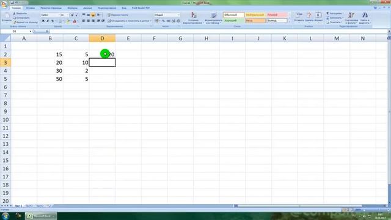391x220 pixels.
Task: Copy selection with Копировать
Action: point(21,18)
